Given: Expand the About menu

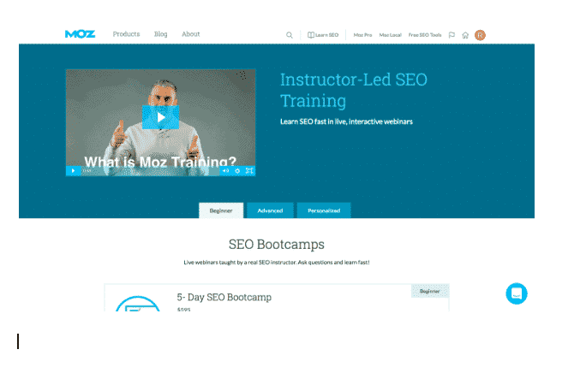Looking at the screenshot, I should tap(190, 34).
